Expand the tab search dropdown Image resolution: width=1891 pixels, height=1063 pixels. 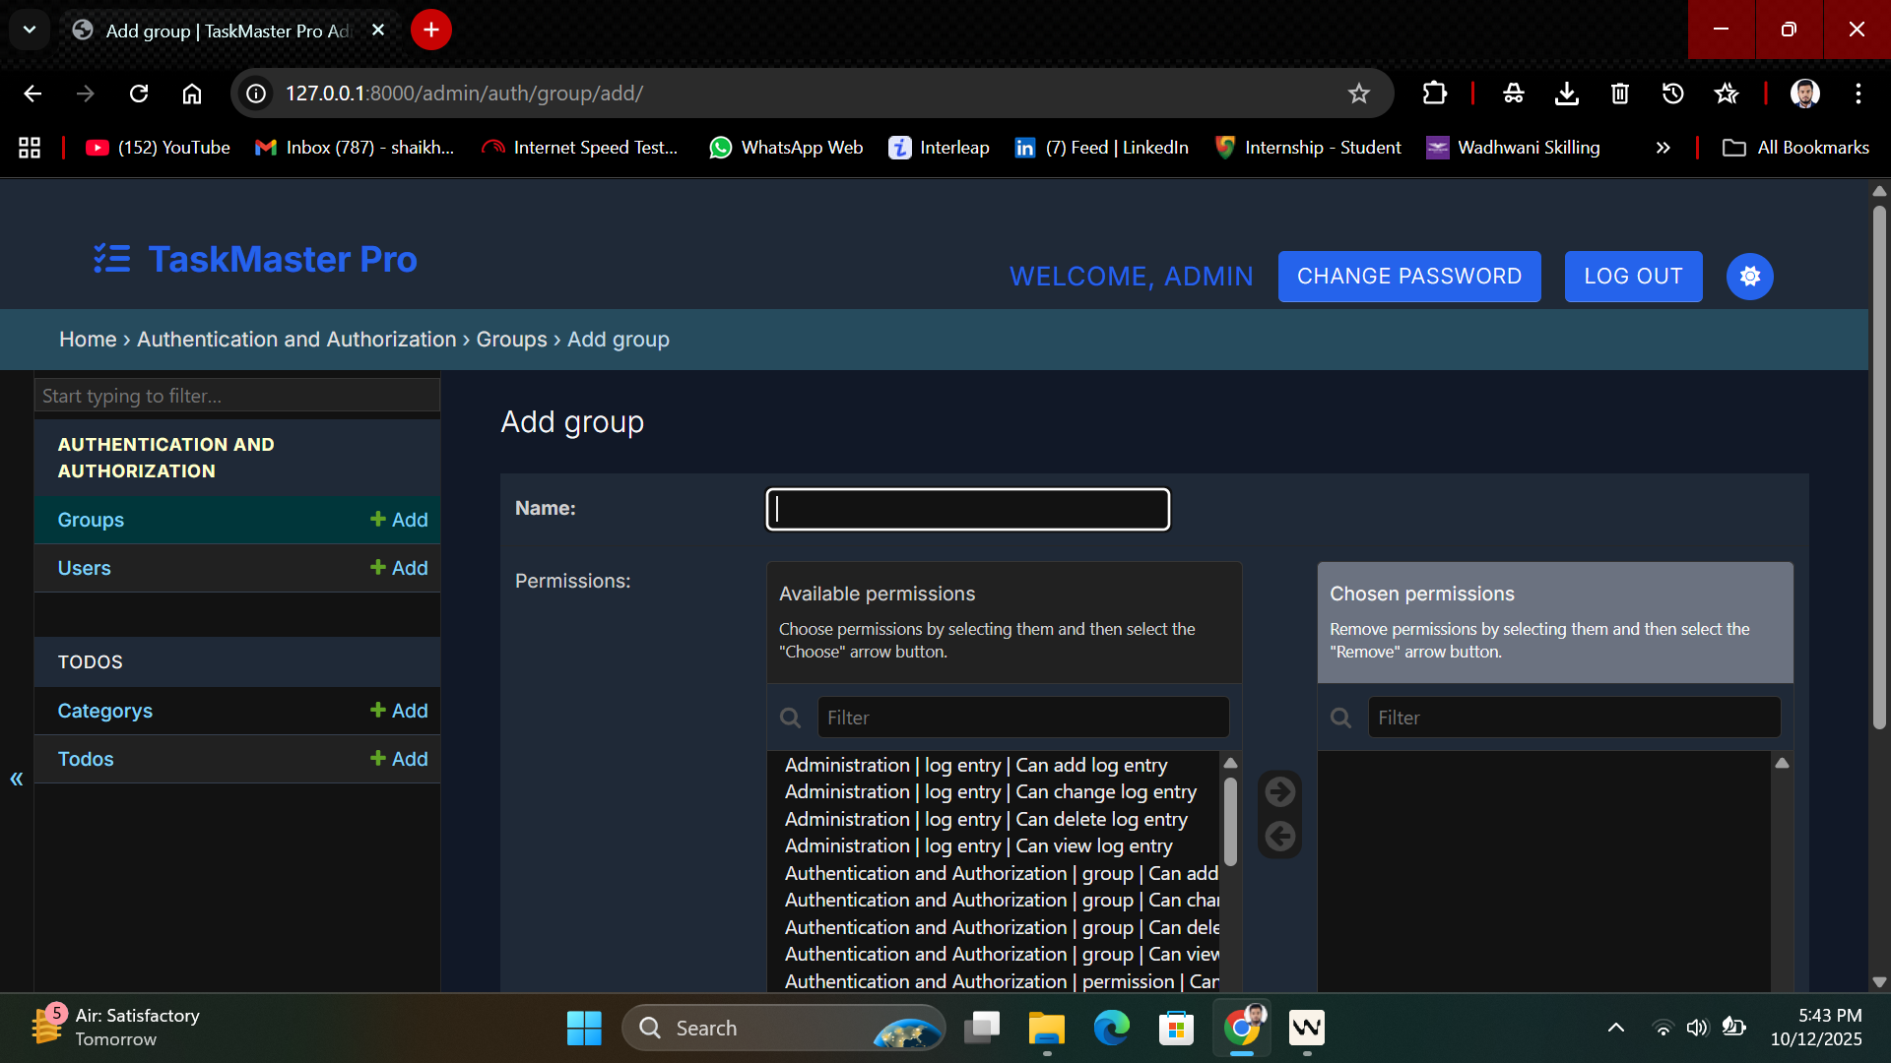[30, 30]
